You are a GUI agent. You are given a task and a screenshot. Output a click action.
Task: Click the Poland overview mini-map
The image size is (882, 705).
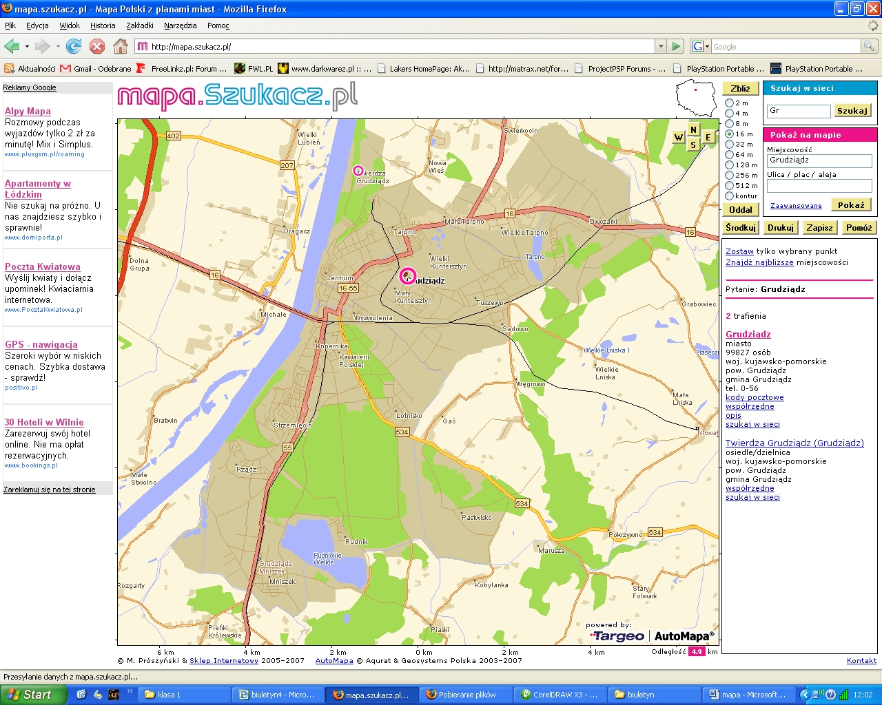(695, 98)
